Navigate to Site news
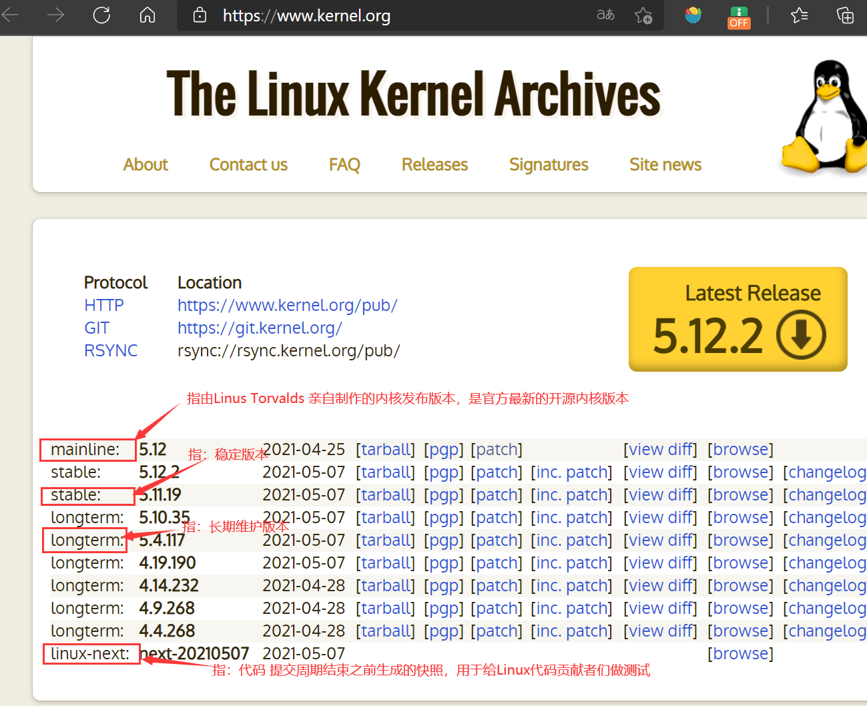867x706 pixels. 665,164
